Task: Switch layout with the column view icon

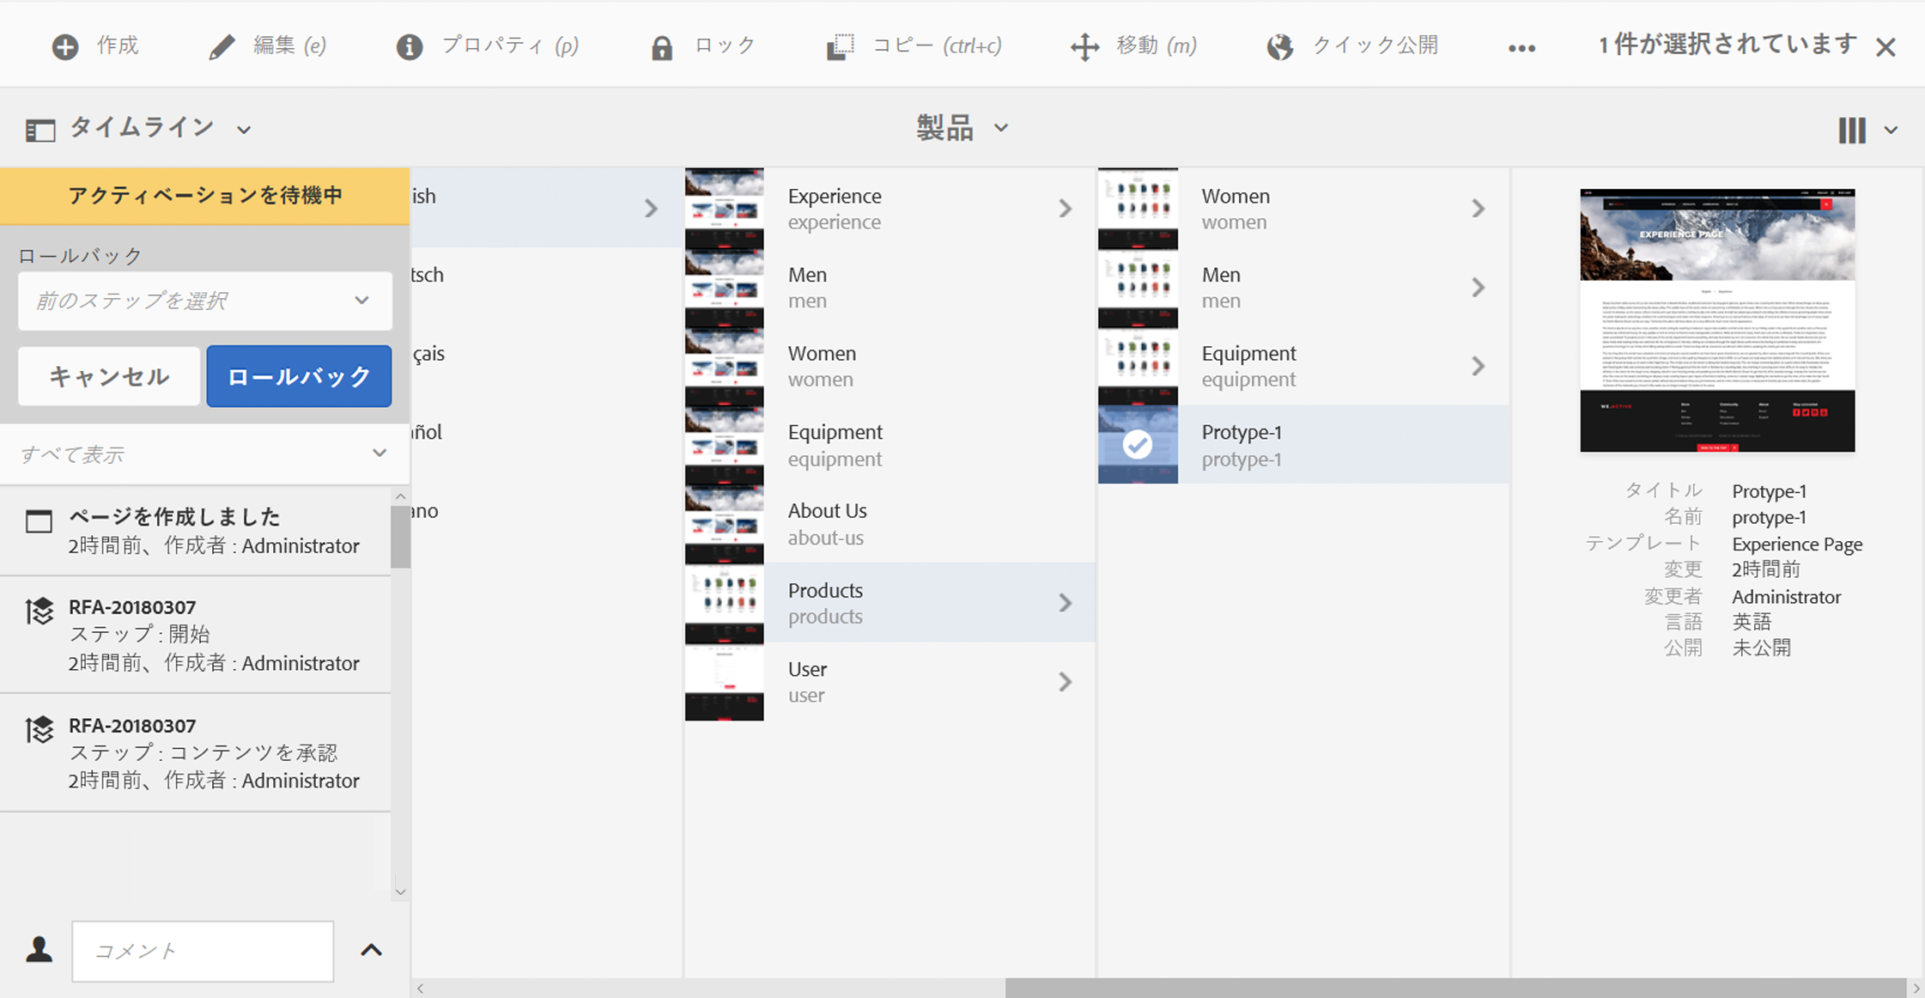Action: click(1852, 131)
